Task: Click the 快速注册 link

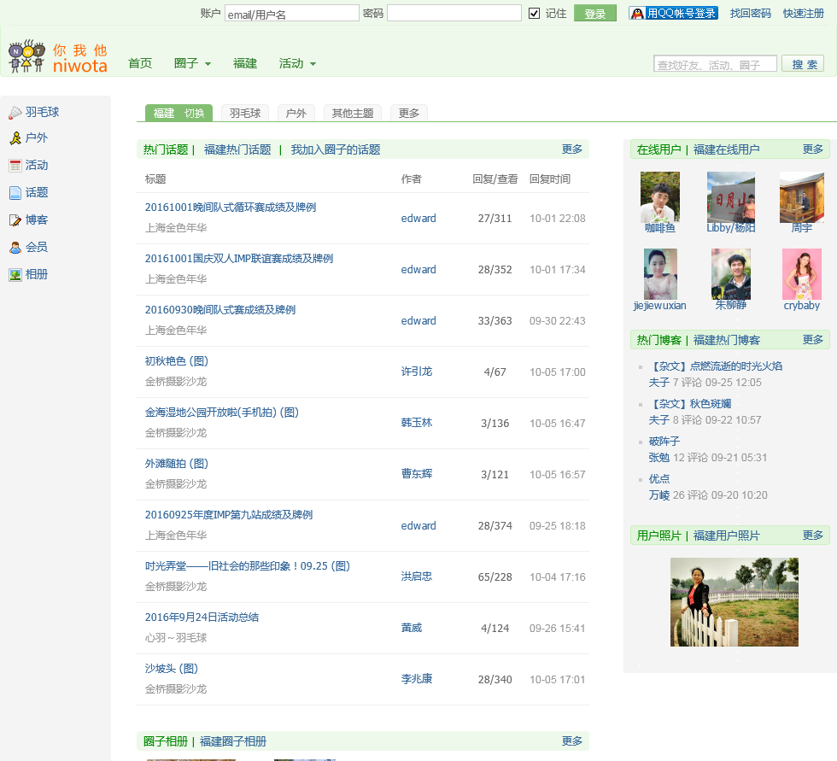Action: point(804,14)
